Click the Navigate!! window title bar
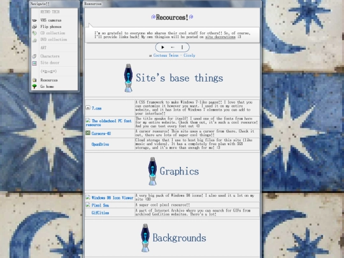 pyautogui.click(x=54, y=4)
